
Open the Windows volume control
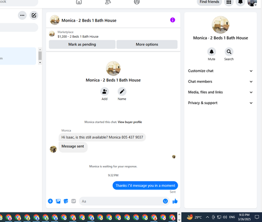click(x=225, y=217)
